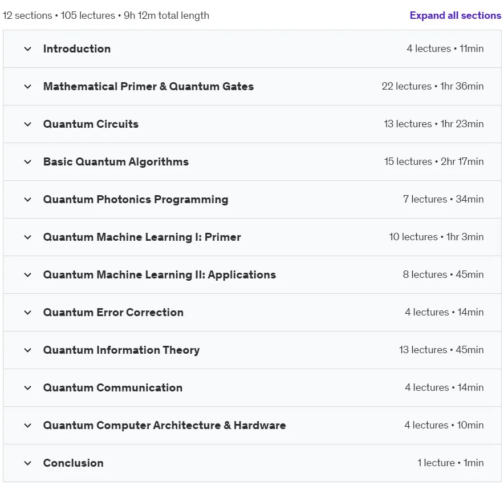Click the Quantum Error Correction heading
The image size is (504, 485).
coord(113,312)
